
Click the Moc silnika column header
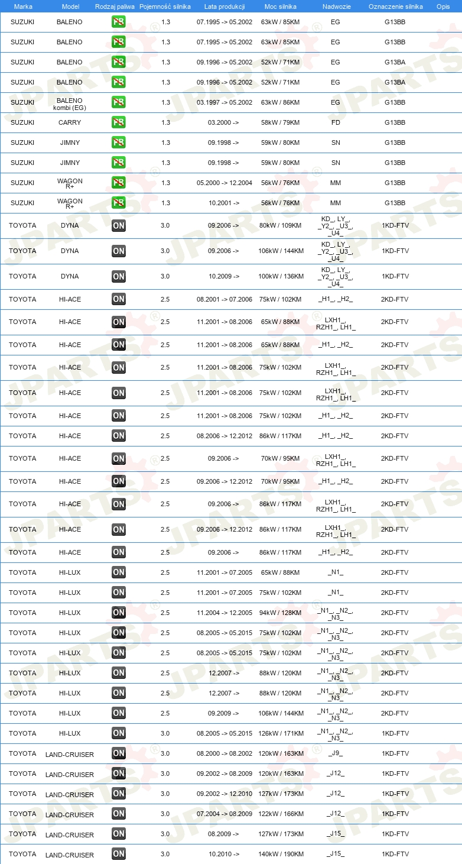click(x=281, y=6)
